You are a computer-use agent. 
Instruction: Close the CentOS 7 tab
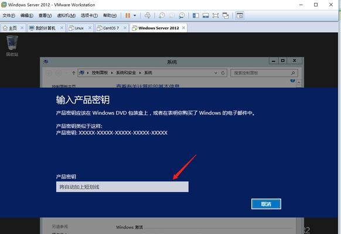tap(125, 27)
